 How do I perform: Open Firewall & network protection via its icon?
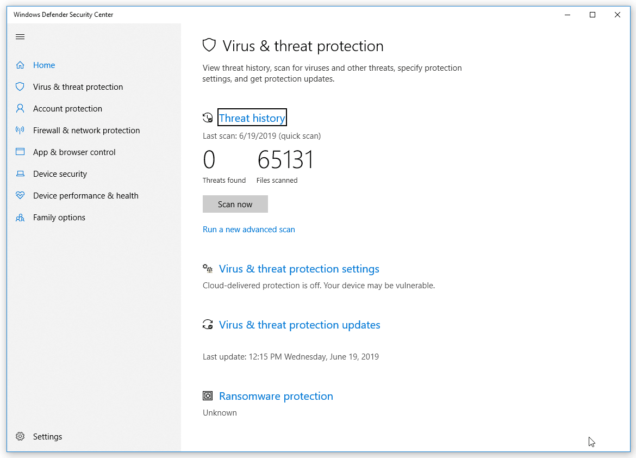click(20, 130)
